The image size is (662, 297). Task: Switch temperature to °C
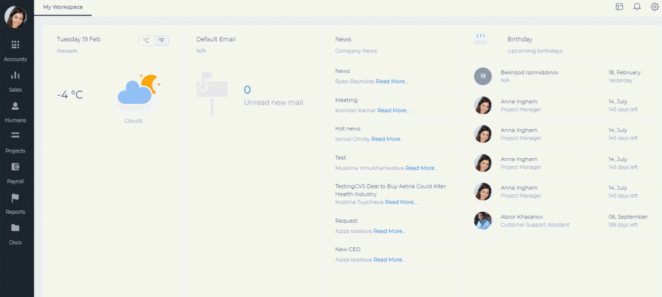pyautogui.click(x=146, y=41)
